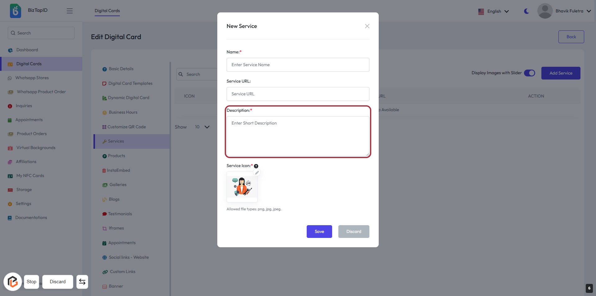
Task: Open the Show 10 entries dropdown
Action: (x=202, y=127)
